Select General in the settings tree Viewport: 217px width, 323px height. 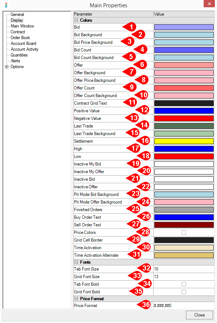17,14
